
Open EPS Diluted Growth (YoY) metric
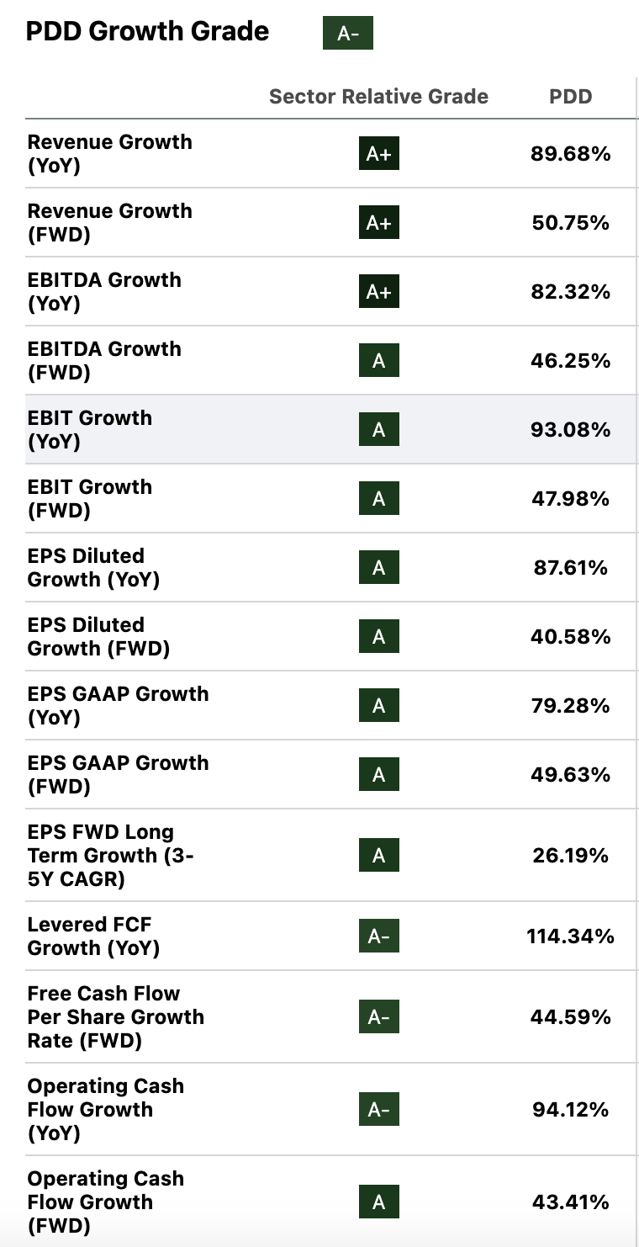(93, 568)
